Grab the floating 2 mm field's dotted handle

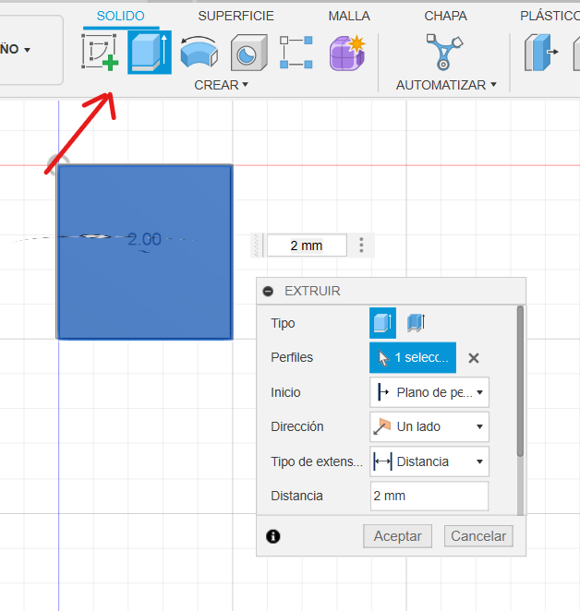256,246
